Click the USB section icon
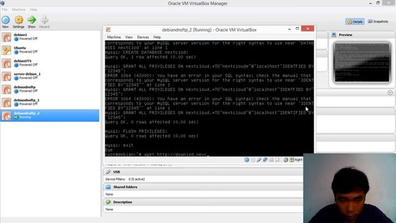The width and height of the screenshot is (396, 223). click(108, 172)
